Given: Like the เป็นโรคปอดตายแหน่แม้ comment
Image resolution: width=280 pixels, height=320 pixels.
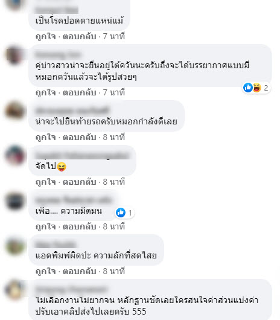Looking at the screenshot, I should pyautogui.click(x=45, y=36).
